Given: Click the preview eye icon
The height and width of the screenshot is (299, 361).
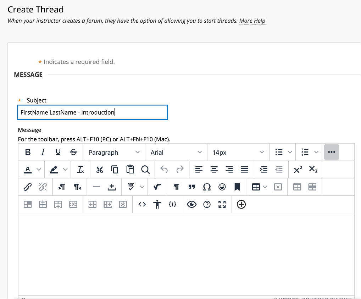Looking at the screenshot, I should 192,204.
